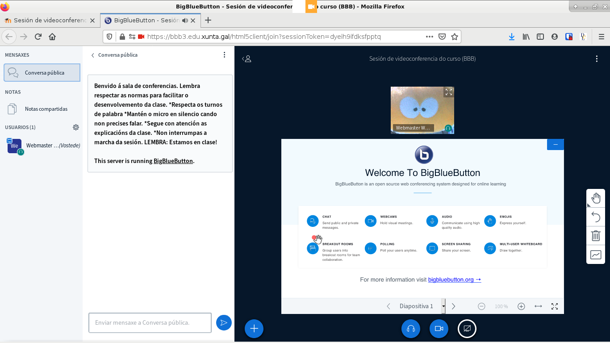
Task: Zoom in on the presentation slide
Action: [x=521, y=306]
